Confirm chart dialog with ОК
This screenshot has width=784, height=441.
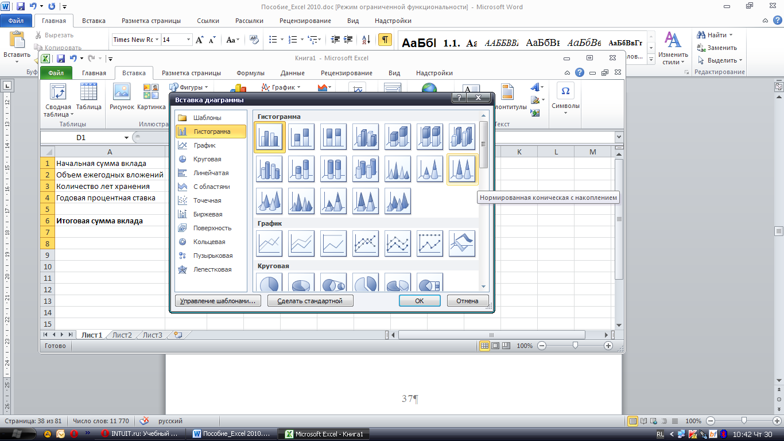[x=420, y=301]
